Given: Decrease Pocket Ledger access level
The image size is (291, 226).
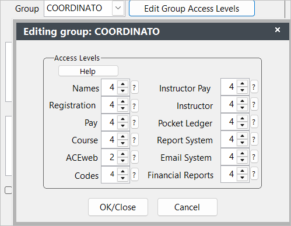Looking at the screenshot, I should click(x=242, y=125).
